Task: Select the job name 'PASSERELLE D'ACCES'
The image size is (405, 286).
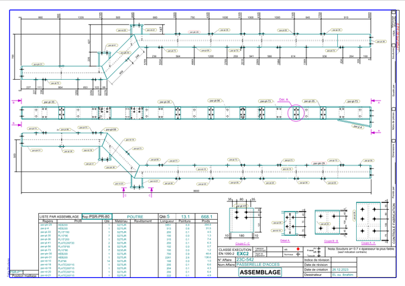Action: point(258,265)
